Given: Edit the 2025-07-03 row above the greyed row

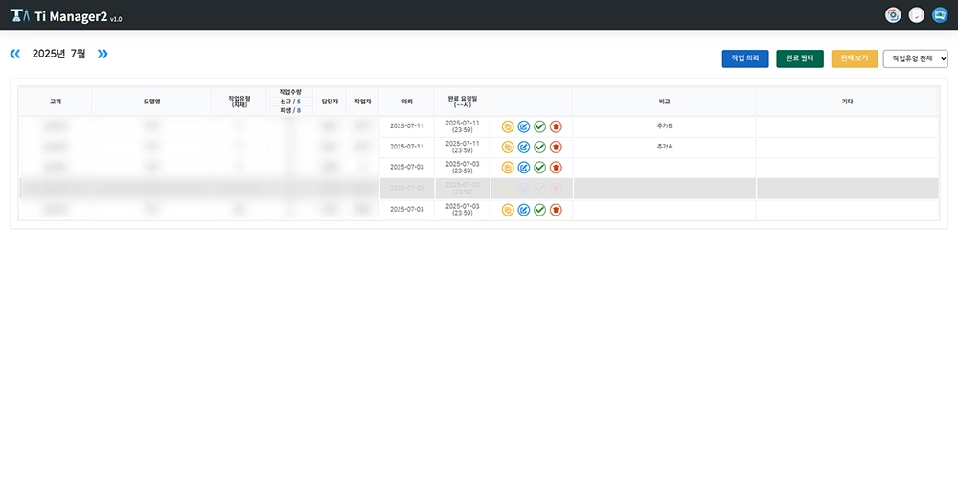Looking at the screenshot, I should 524,168.
